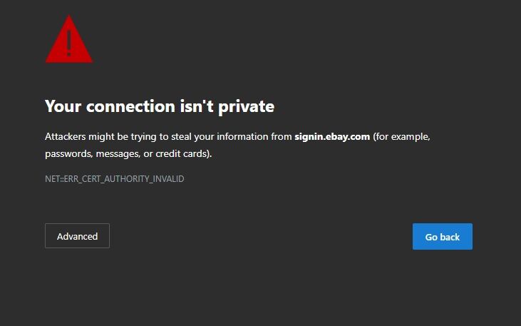Click the word "private" in the heading
Screen dimensions: 521x326
click(246, 106)
